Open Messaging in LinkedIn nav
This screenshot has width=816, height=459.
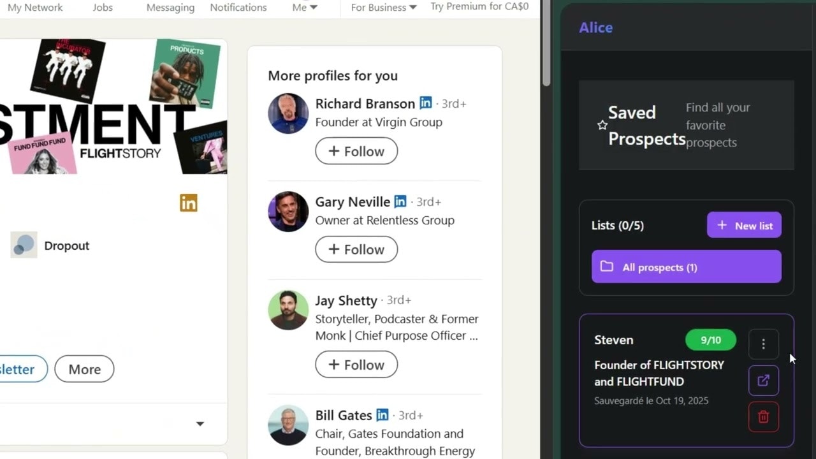tap(170, 8)
